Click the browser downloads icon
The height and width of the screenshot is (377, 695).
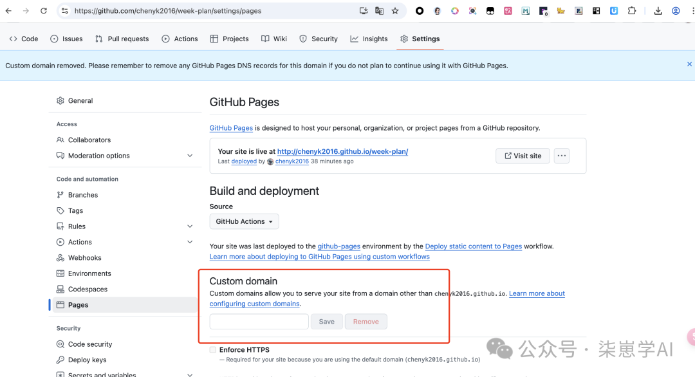[x=658, y=10]
